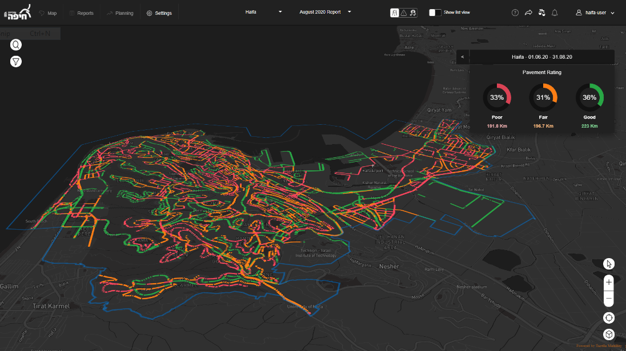Recenter map with the crosshair icon
Viewport: 626px width, 351px height.
[609, 318]
